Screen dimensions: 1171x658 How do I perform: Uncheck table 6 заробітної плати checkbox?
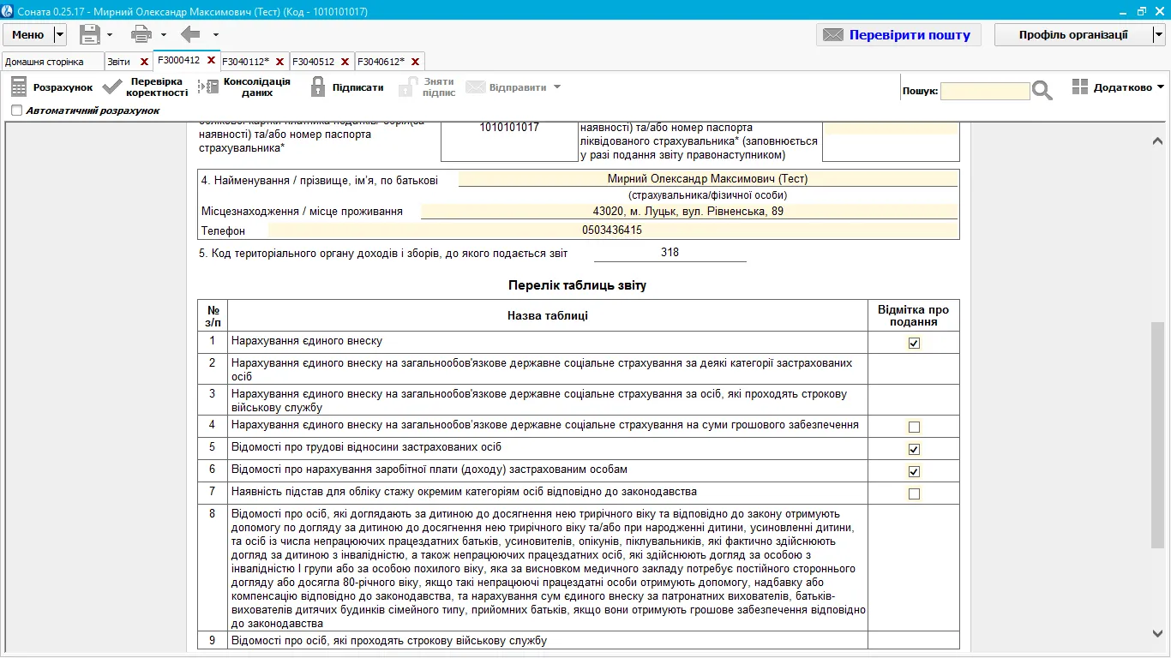(x=914, y=471)
